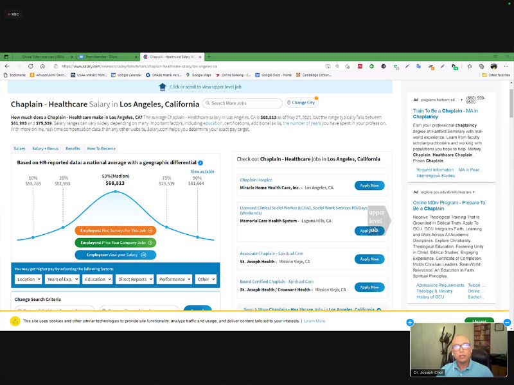Open the Bookmarks favorites folder
The width and height of the screenshot is (514, 385).
14,75
